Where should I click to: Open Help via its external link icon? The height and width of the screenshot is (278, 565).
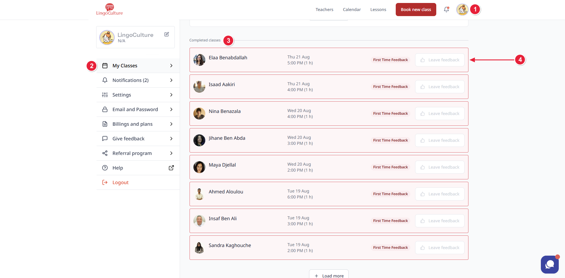[171, 168]
